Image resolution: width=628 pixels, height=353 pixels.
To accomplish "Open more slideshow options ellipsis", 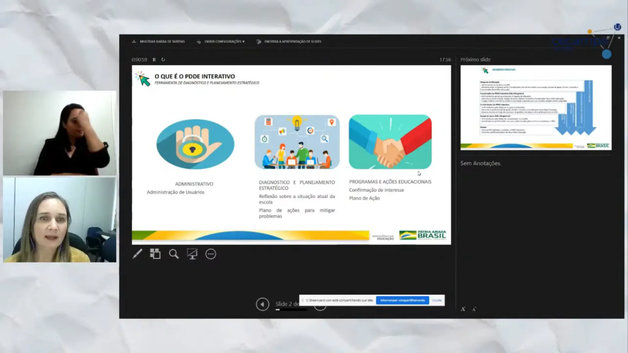I will [x=211, y=254].
